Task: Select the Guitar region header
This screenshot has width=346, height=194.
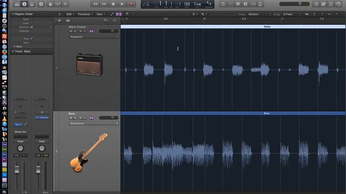Action: (233, 26)
